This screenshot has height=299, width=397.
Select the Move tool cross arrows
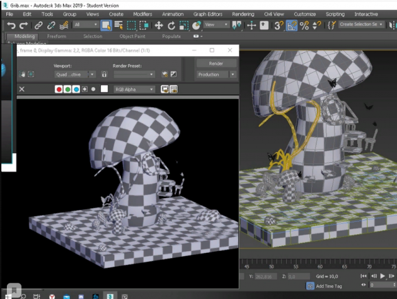click(159, 26)
